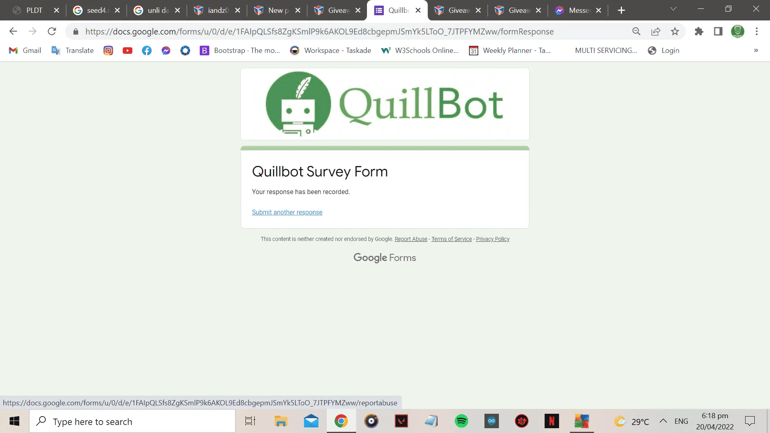Open the Mail app from taskbar
Image resolution: width=770 pixels, height=433 pixels.
311,421
